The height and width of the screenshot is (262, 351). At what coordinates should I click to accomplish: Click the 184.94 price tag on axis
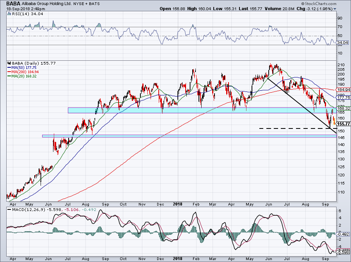pyautogui.click(x=344, y=90)
